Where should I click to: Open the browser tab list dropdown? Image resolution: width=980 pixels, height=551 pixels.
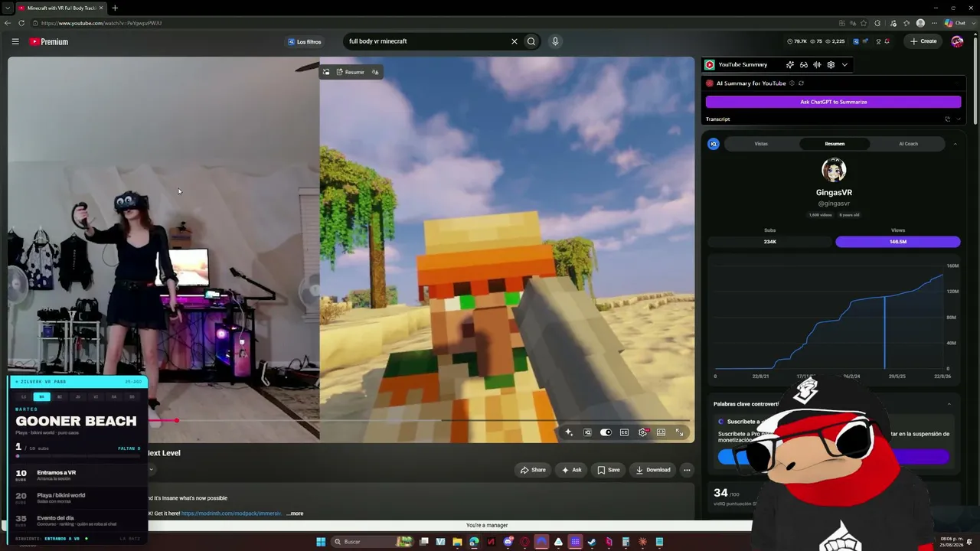click(x=7, y=8)
